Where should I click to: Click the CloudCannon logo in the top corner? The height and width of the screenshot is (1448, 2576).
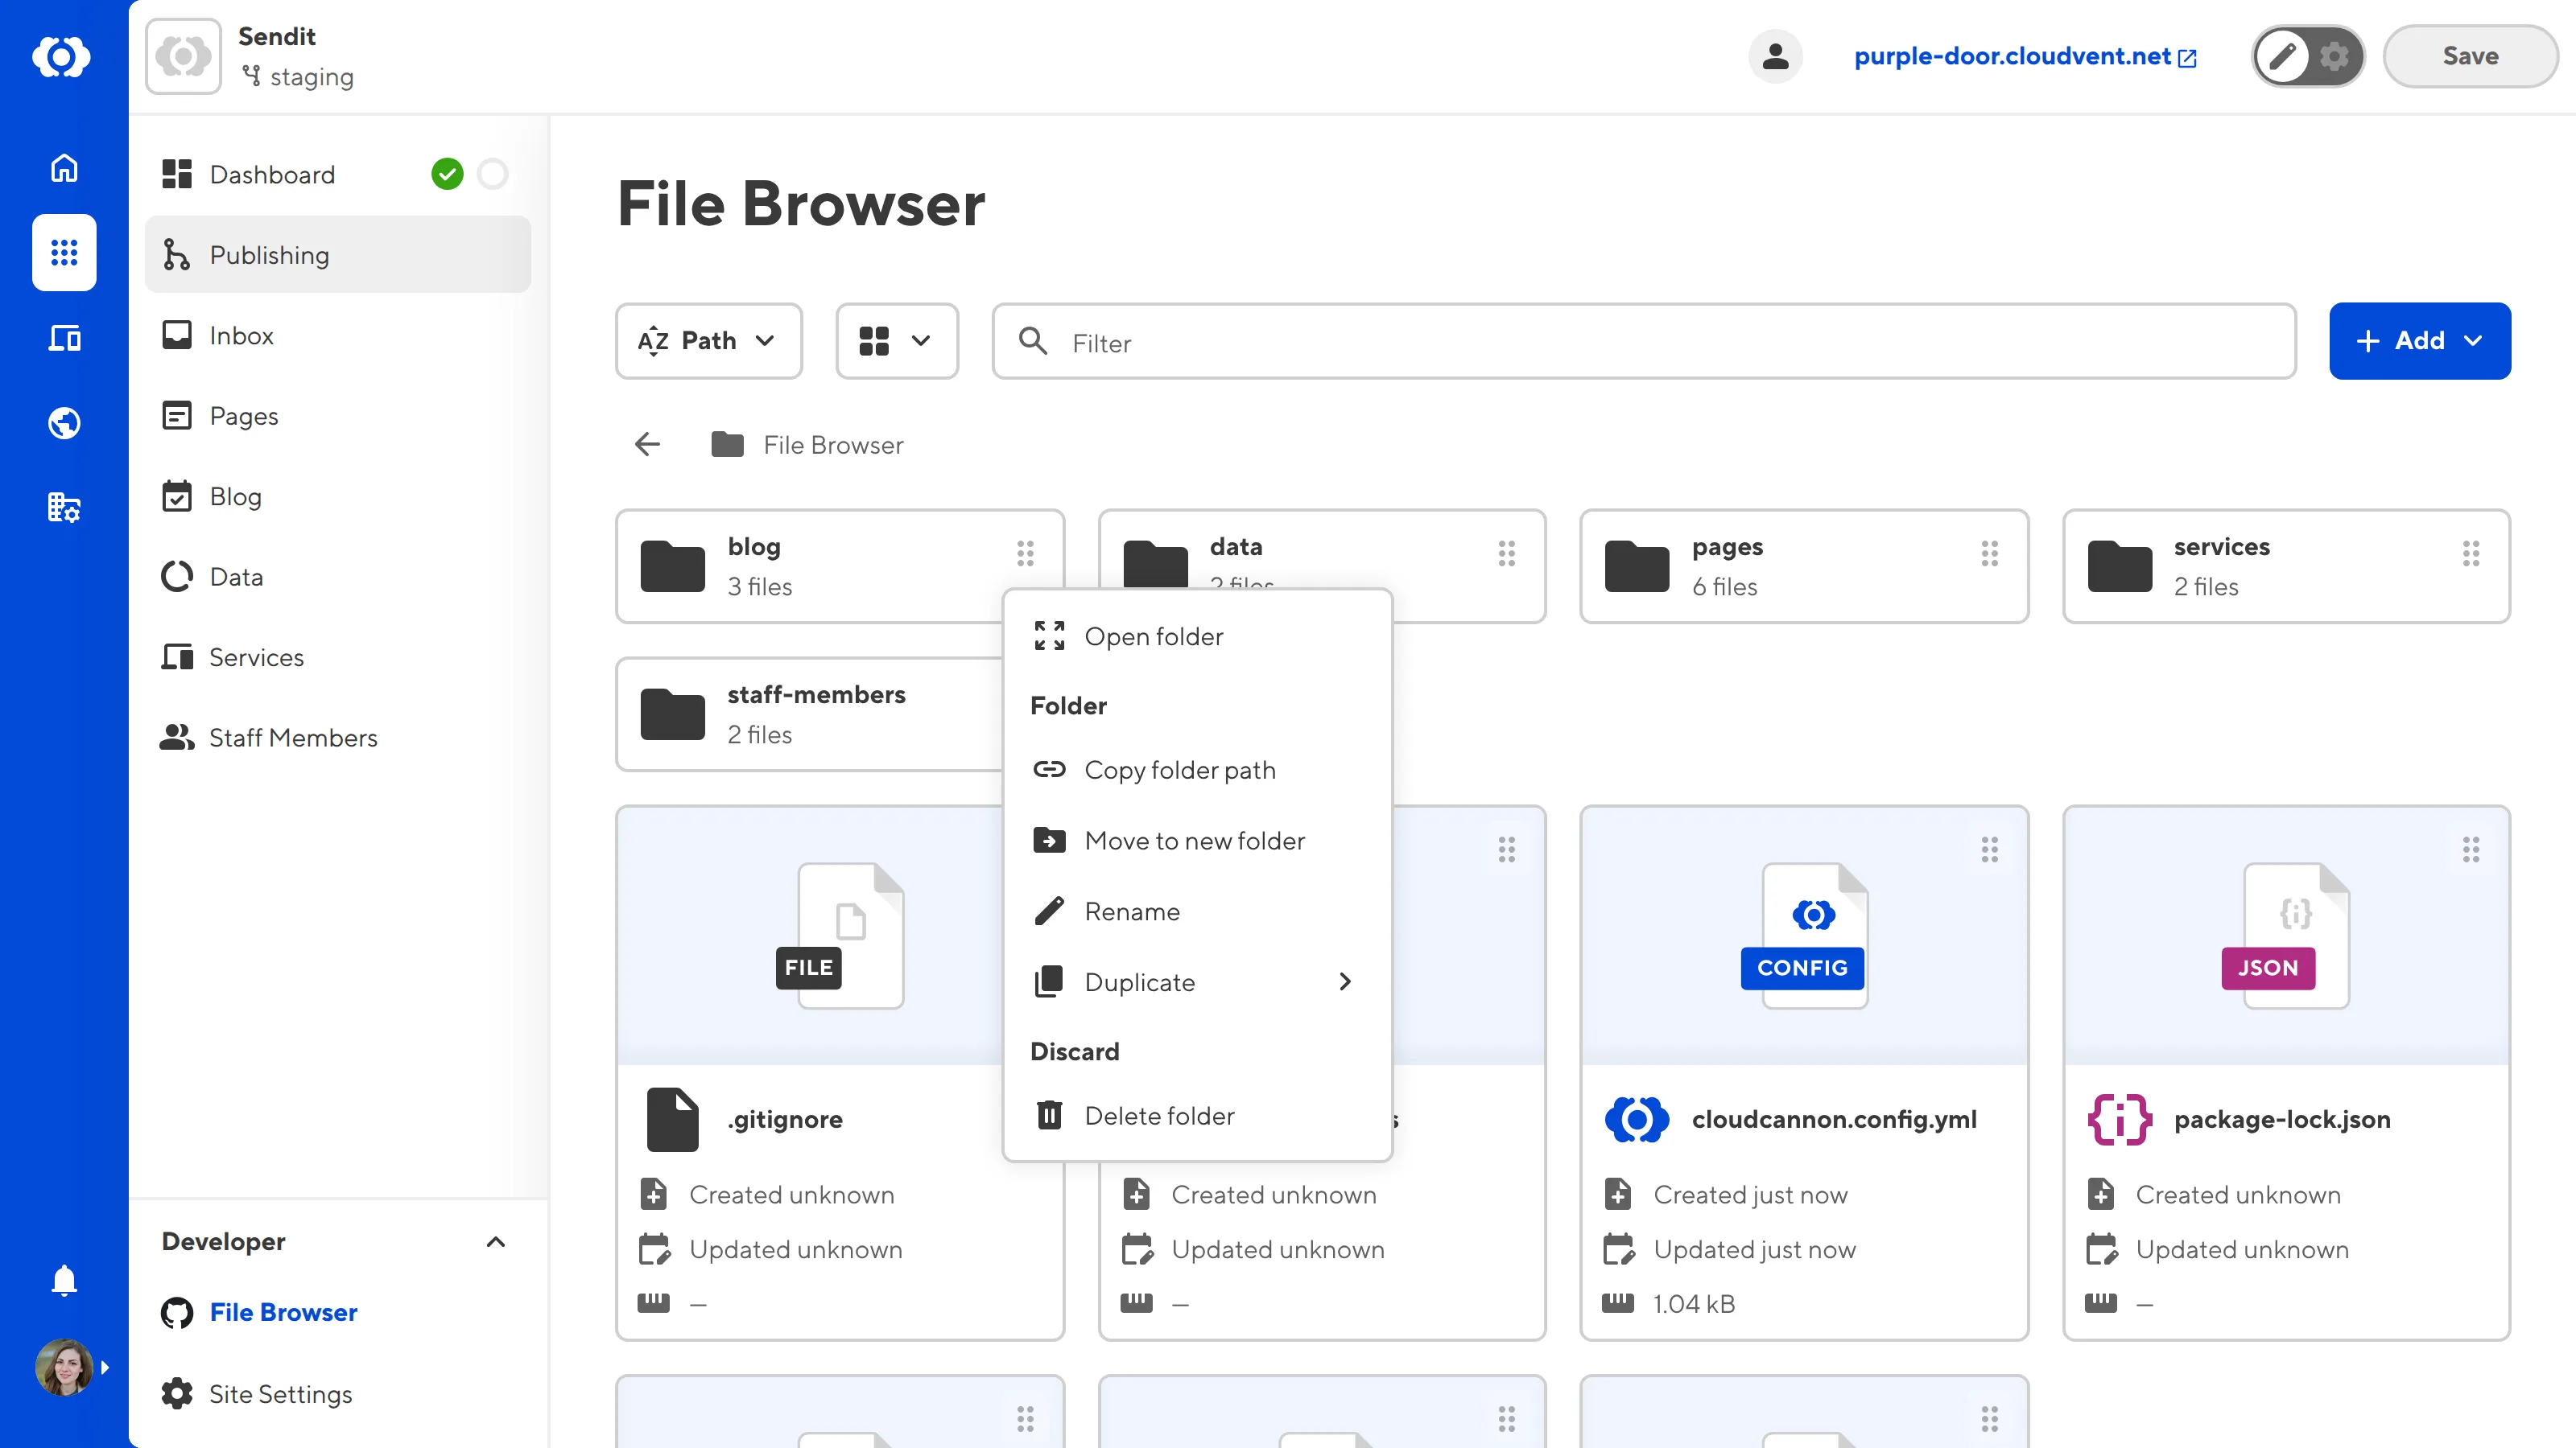point(63,56)
